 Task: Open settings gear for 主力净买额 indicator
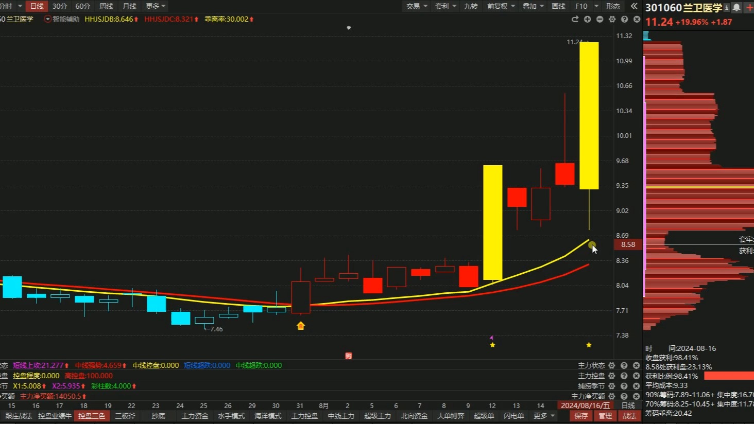(x=612, y=396)
